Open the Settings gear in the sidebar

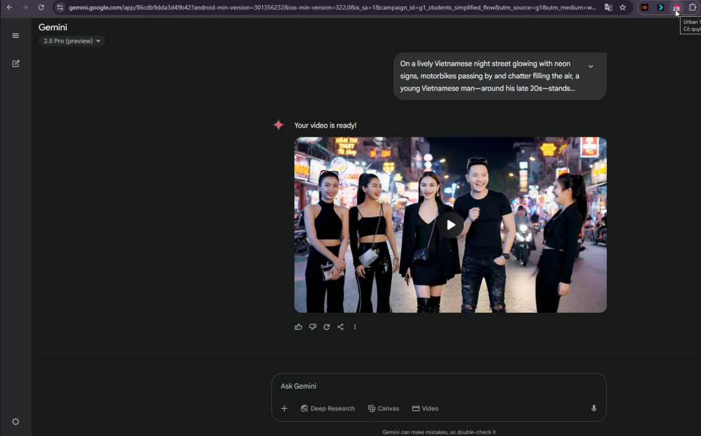click(15, 422)
